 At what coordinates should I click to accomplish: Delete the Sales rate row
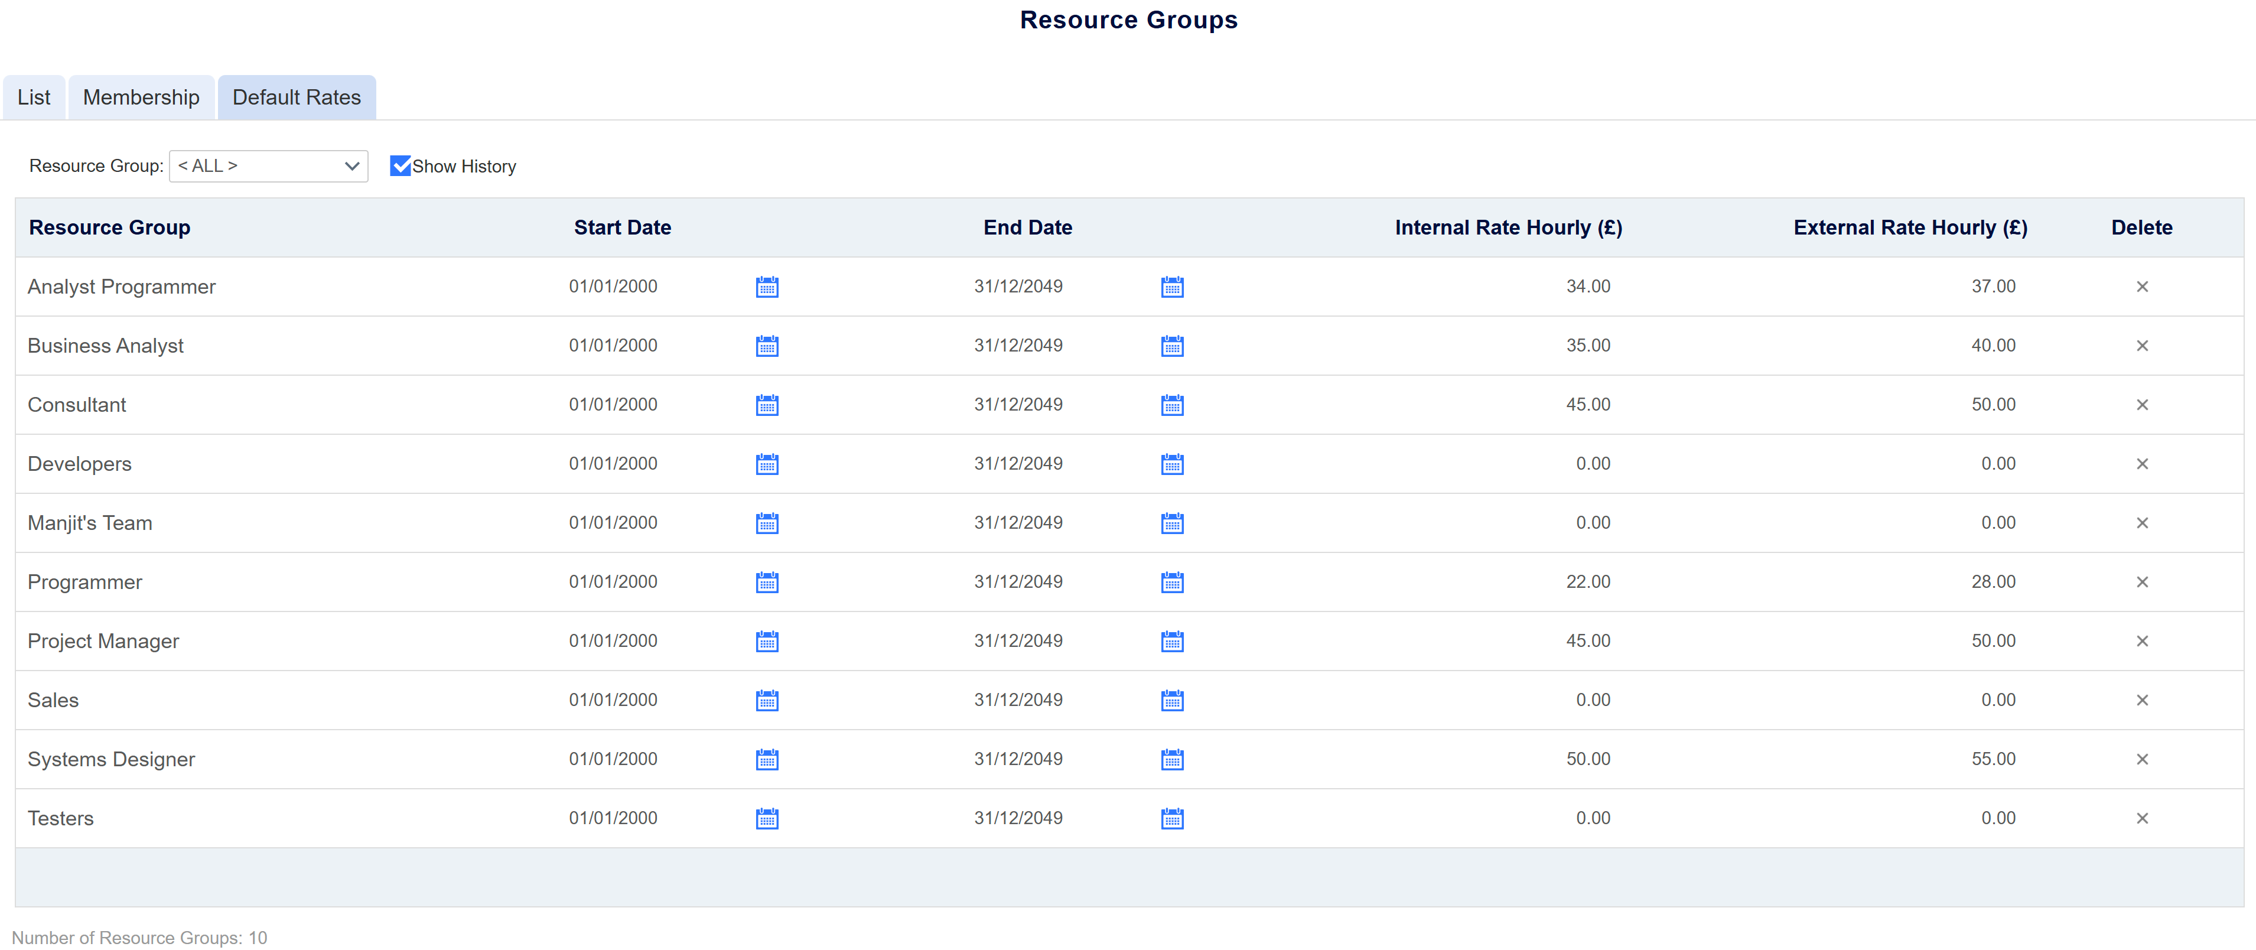(2141, 701)
